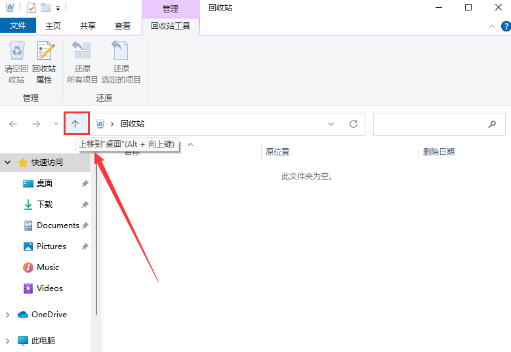Click the pin icon next to Documents
This screenshot has height=352, width=511.
pos(85,225)
